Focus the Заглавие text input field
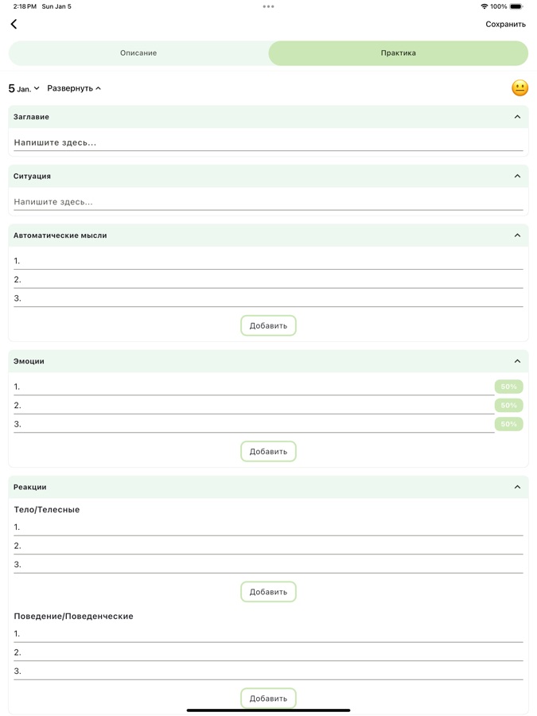537x716 pixels. tap(268, 143)
